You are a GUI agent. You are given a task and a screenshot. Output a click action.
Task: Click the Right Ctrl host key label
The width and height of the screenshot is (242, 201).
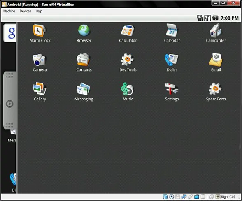pyautogui.click(x=228, y=197)
